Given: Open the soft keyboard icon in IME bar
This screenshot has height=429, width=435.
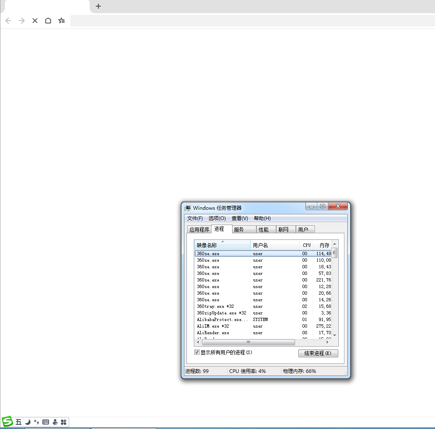Looking at the screenshot, I should pyautogui.click(x=46, y=422).
